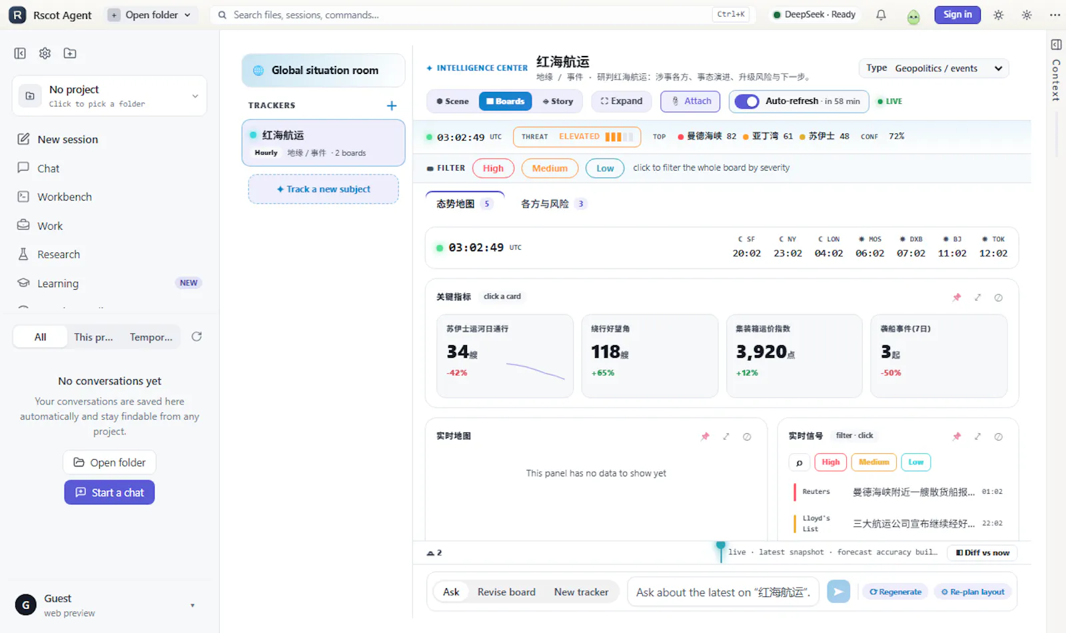This screenshot has height=633, width=1066.
Task: Select the Revise board mode
Action: [506, 592]
